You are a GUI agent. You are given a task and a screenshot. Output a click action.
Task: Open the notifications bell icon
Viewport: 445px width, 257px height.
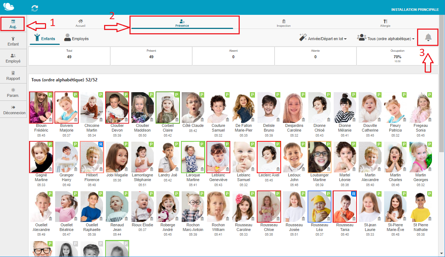428,38
